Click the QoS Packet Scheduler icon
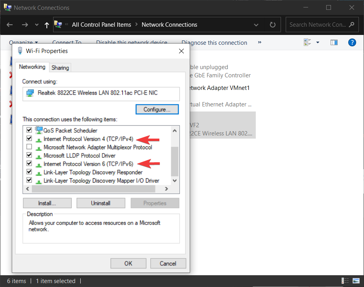 tap(39, 130)
